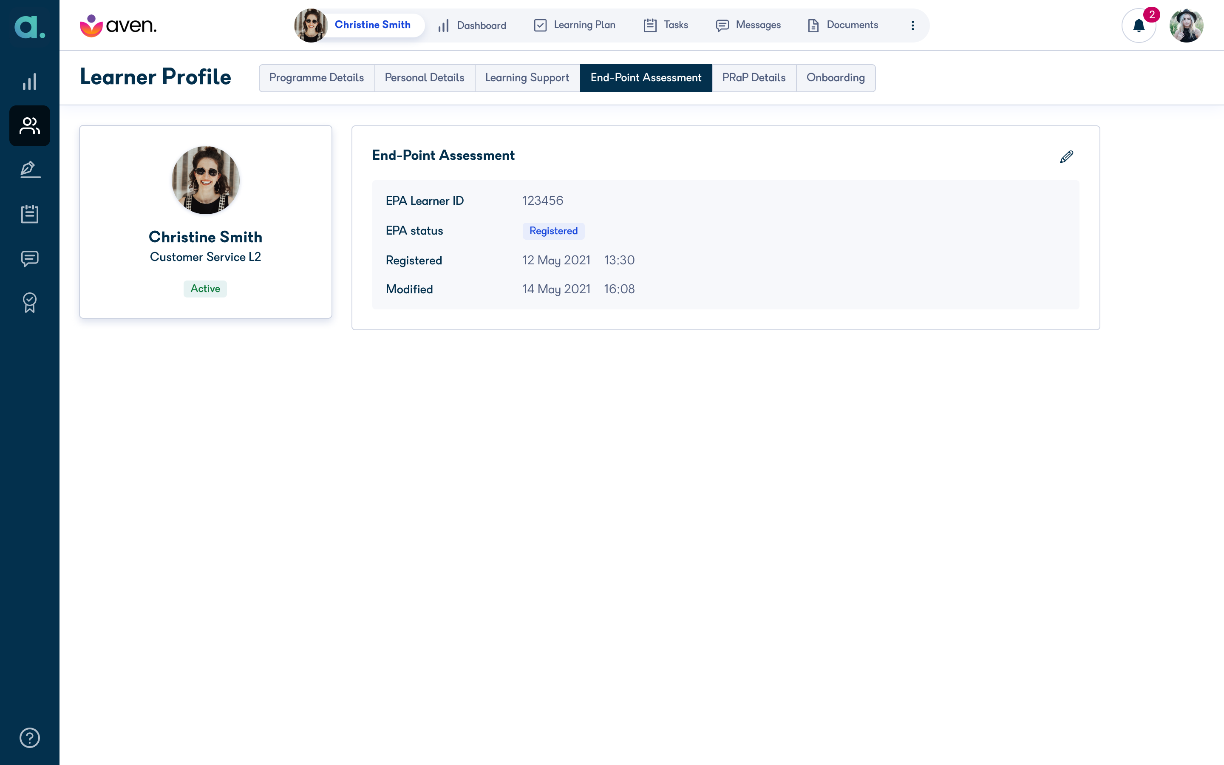Open notifications bell with 2 alerts
This screenshot has width=1224, height=765.
[x=1139, y=25]
